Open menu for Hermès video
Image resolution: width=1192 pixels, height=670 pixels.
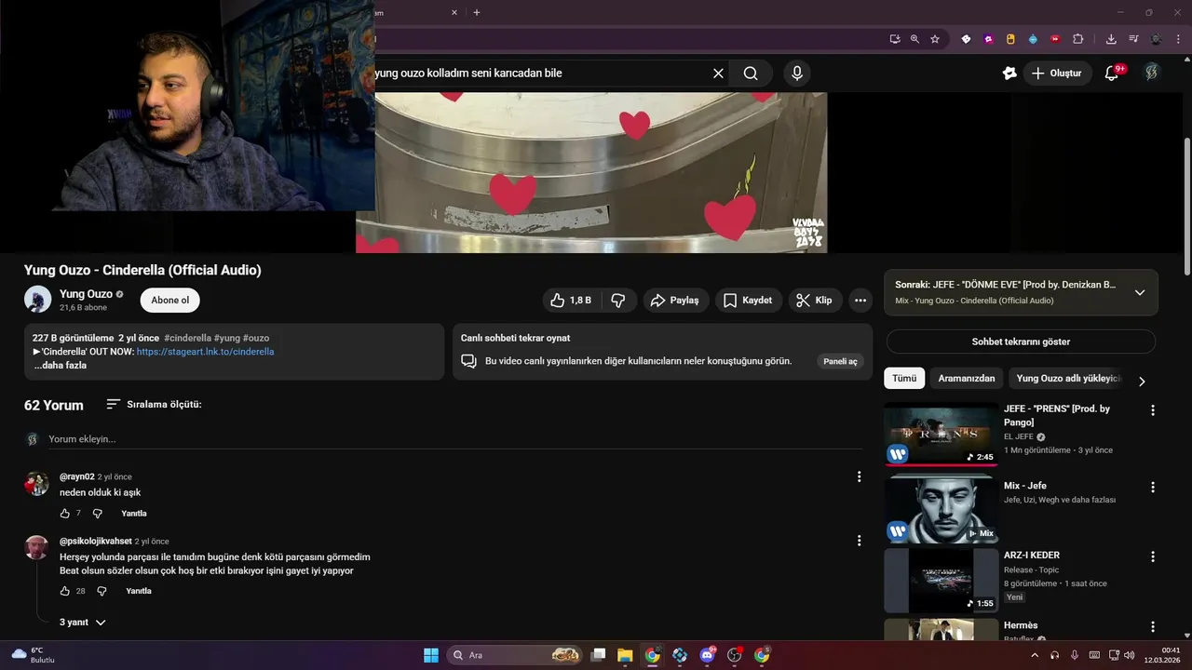(x=1153, y=626)
